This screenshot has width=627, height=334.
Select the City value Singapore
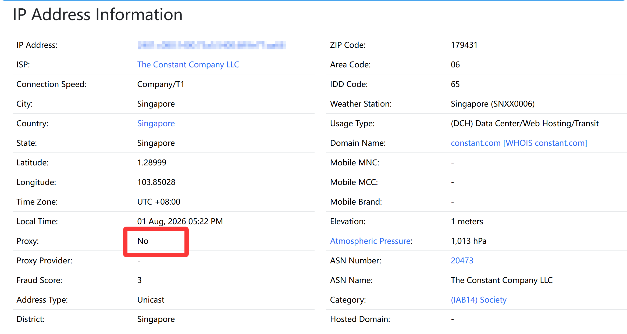(156, 104)
